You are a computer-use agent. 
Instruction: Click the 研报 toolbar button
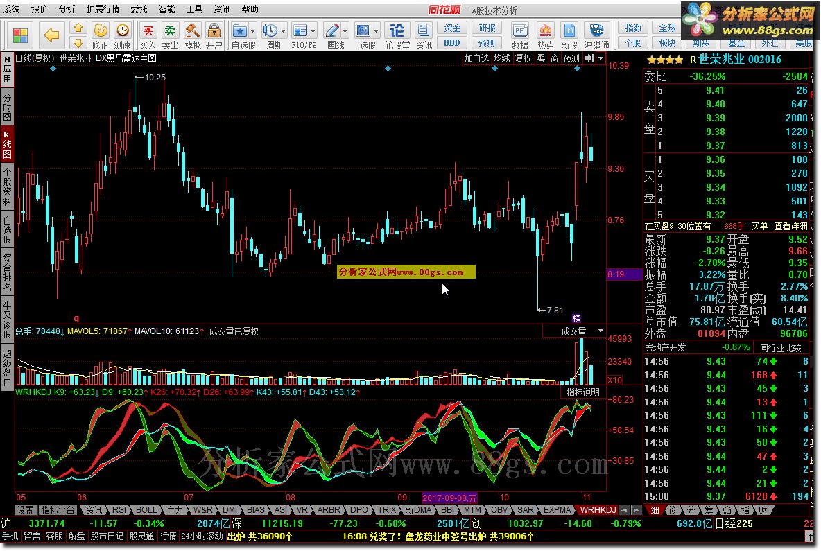tap(487, 28)
